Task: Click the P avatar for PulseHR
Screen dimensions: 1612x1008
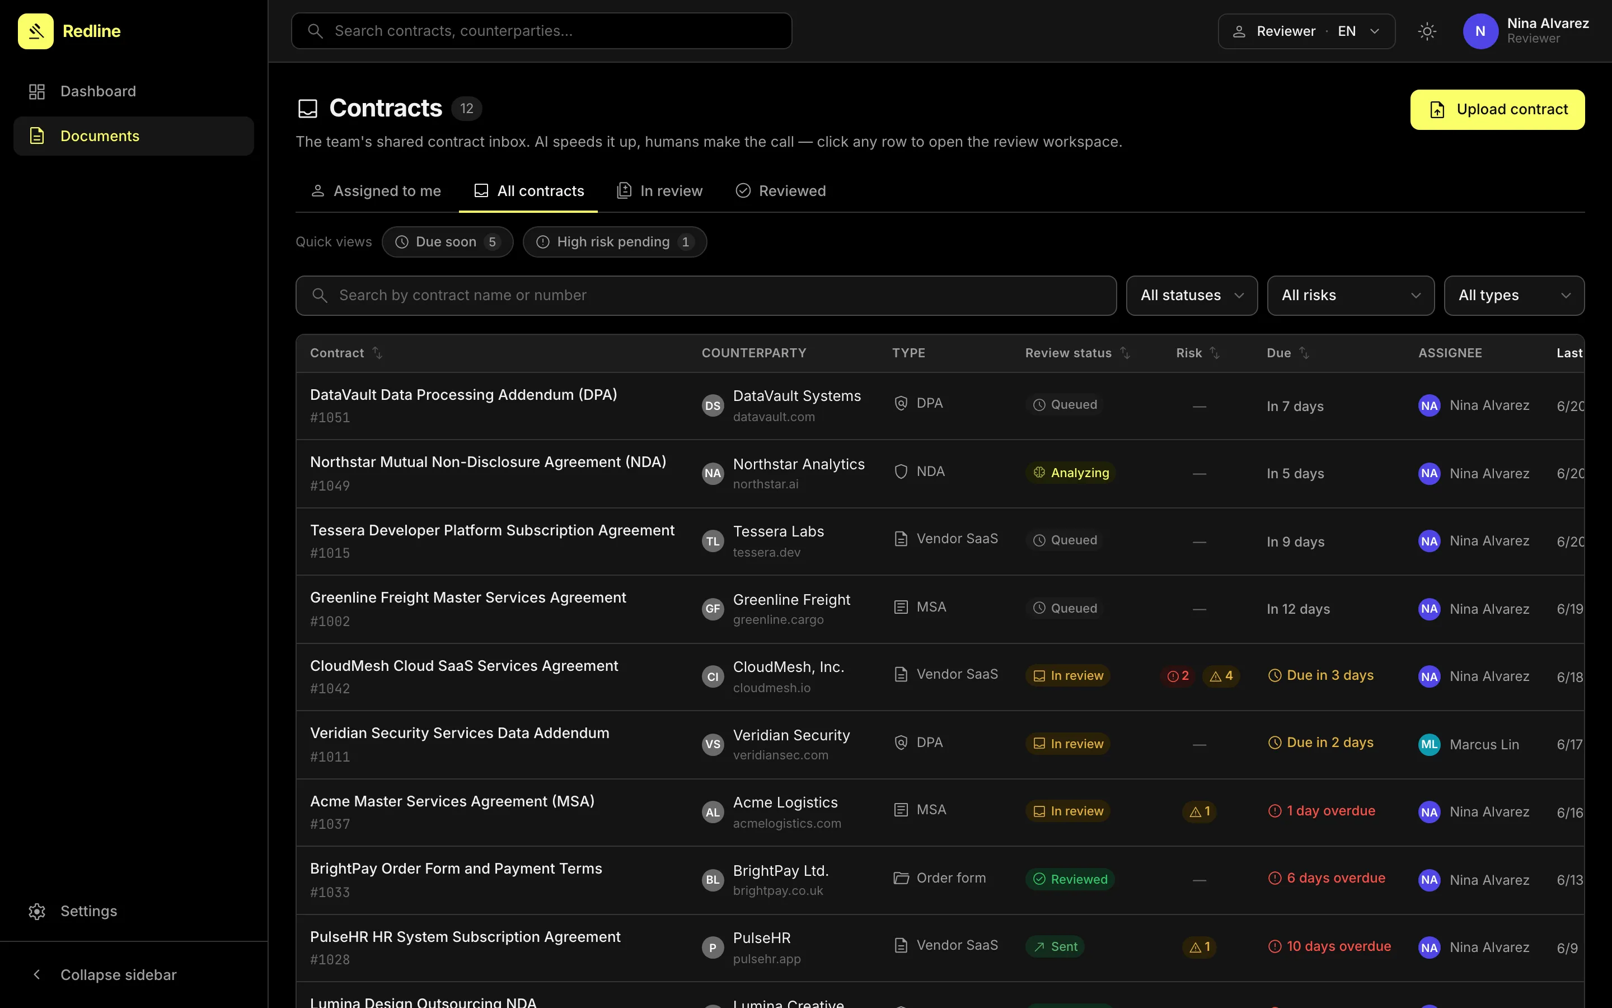Action: point(713,948)
